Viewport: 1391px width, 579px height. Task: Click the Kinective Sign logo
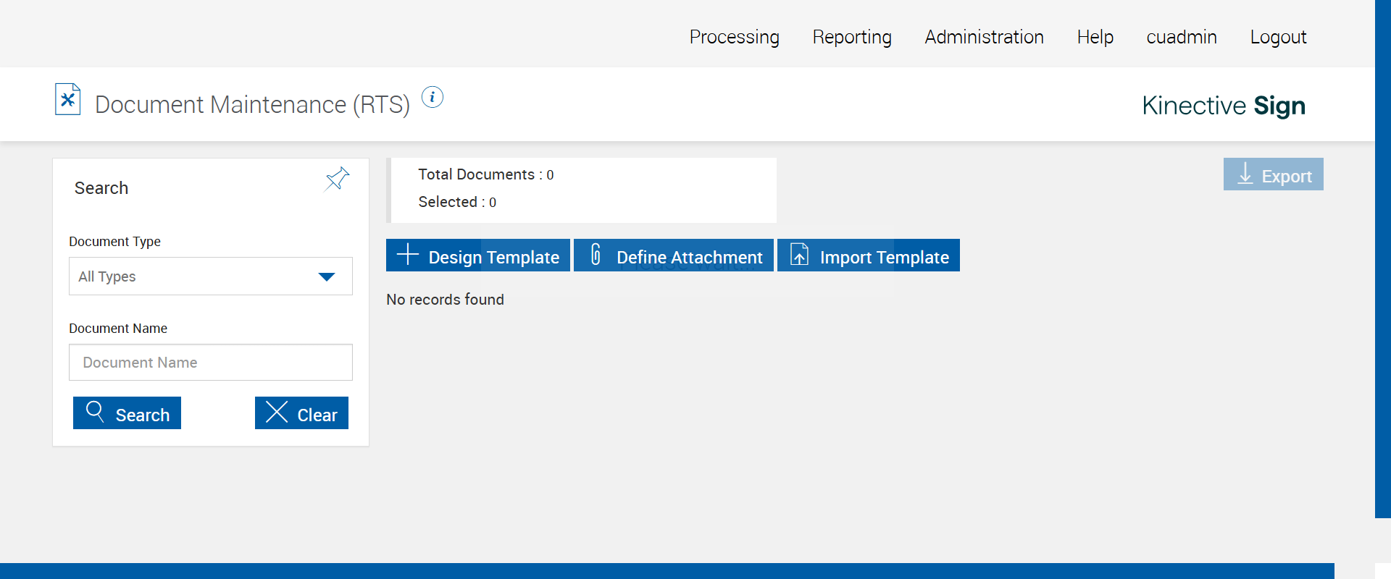coord(1224,106)
